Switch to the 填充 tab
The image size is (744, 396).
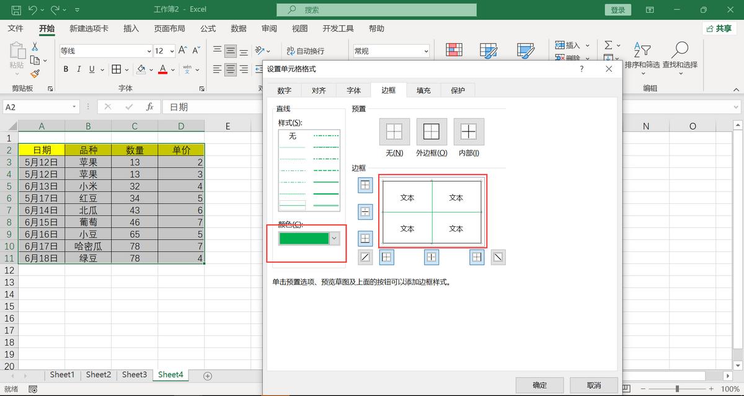[x=423, y=90]
